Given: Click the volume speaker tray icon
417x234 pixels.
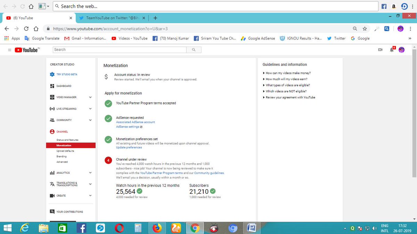Looking at the screenshot, I should 375,228.
